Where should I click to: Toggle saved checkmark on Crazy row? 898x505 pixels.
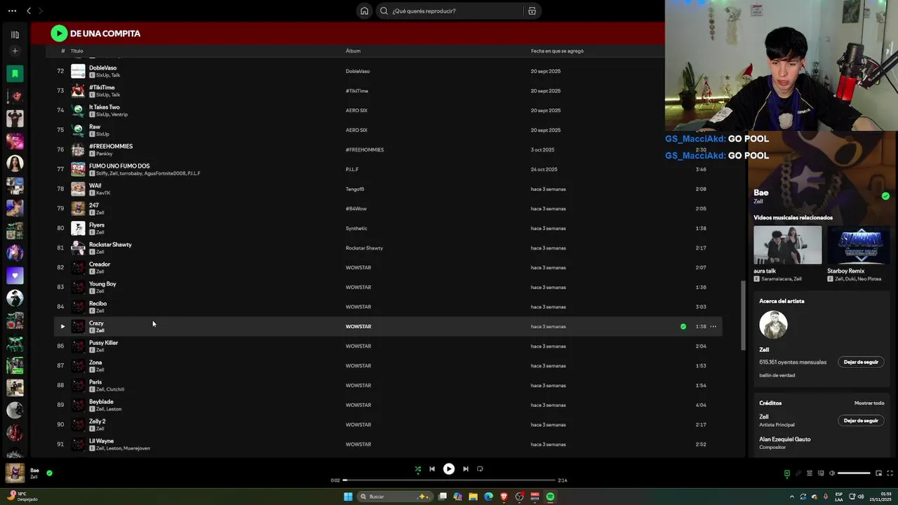tap(683, 326)
